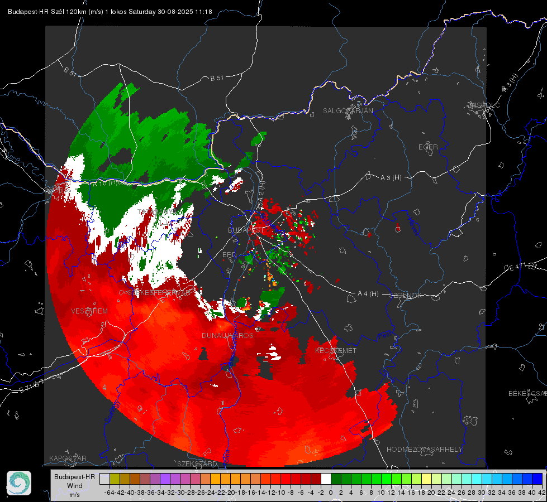Pick the blue swatch between 40 and 42
This screenshot has width=547, height=502.
pyautogui.click(x=538, y=479)
